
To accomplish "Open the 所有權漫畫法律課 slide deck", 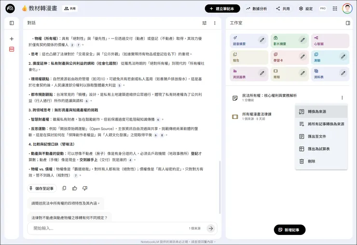I will 257,116.
